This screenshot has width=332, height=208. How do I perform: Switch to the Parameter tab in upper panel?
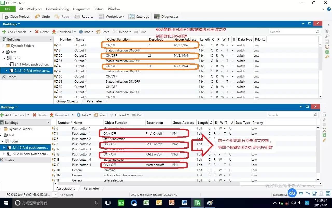tap(94, 101)
